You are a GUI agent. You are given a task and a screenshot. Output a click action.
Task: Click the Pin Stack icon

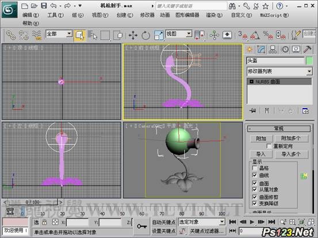(252, 111)
